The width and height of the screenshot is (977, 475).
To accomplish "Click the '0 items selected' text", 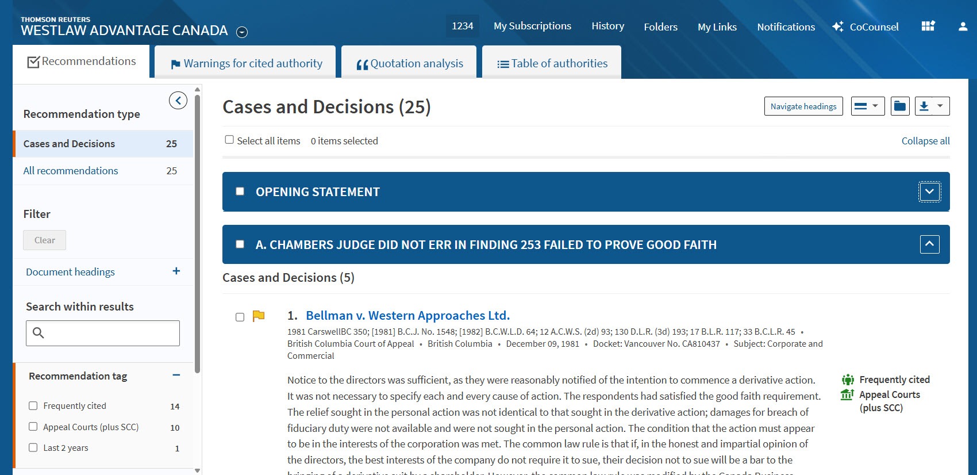I will (344, 141).
